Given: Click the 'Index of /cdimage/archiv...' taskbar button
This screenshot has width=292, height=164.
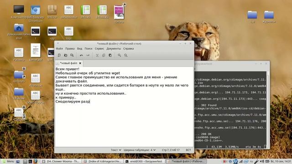Looking at the screenshot, I should (x=103, y=161).
